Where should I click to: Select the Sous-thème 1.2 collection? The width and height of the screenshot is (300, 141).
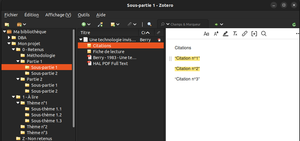46,115
